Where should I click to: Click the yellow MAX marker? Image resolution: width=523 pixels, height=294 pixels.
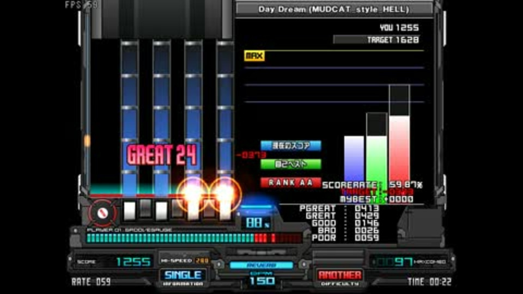pos(254,56)
